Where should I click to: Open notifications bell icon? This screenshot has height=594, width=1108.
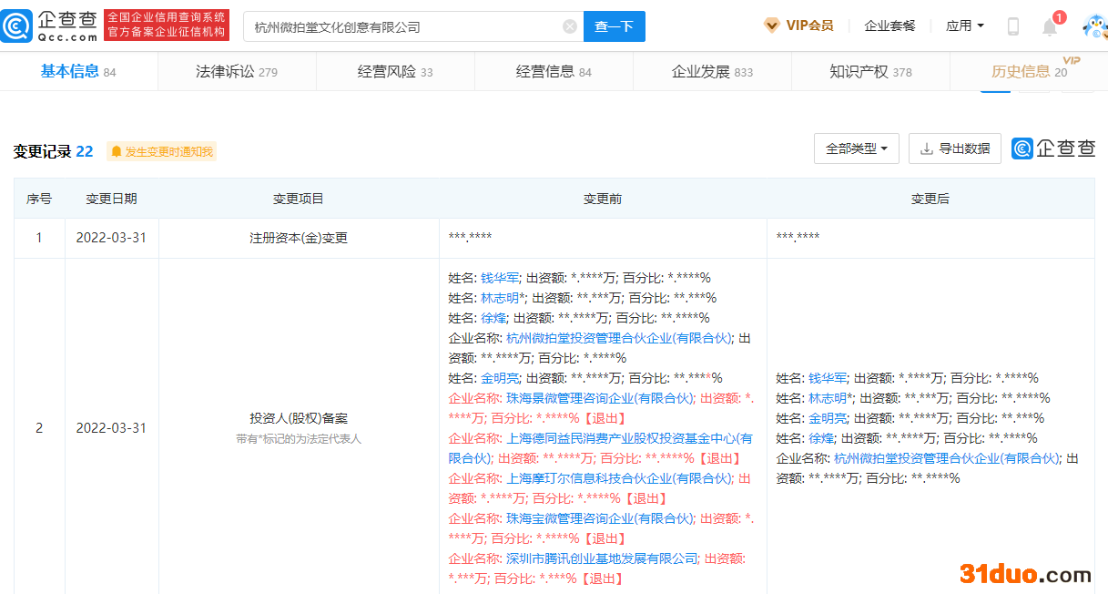point(1050,26)
